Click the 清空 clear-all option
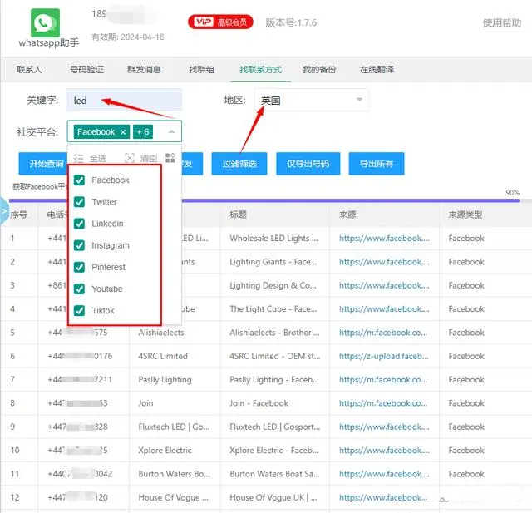Screen dimensions: 532x513 pos(140,158)
